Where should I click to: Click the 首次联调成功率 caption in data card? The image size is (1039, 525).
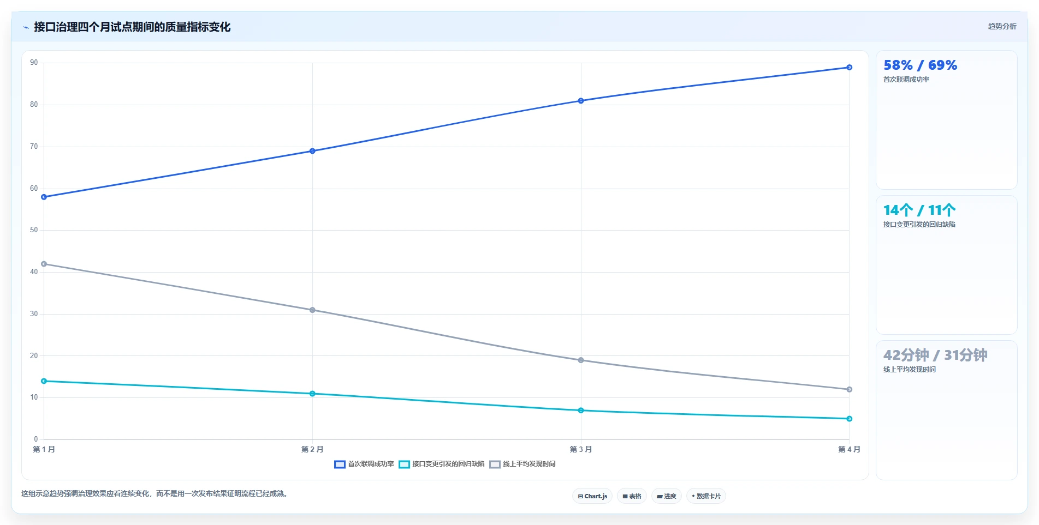click(906, 80)
